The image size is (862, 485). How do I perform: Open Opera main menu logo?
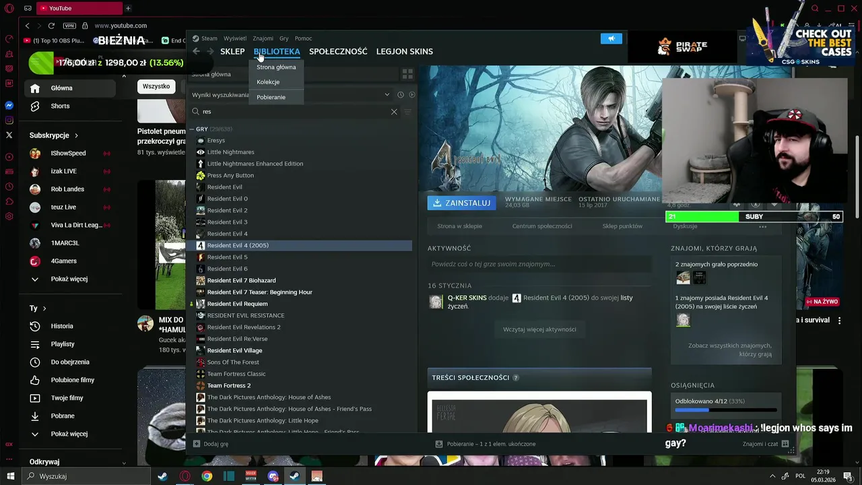point(9,8)
